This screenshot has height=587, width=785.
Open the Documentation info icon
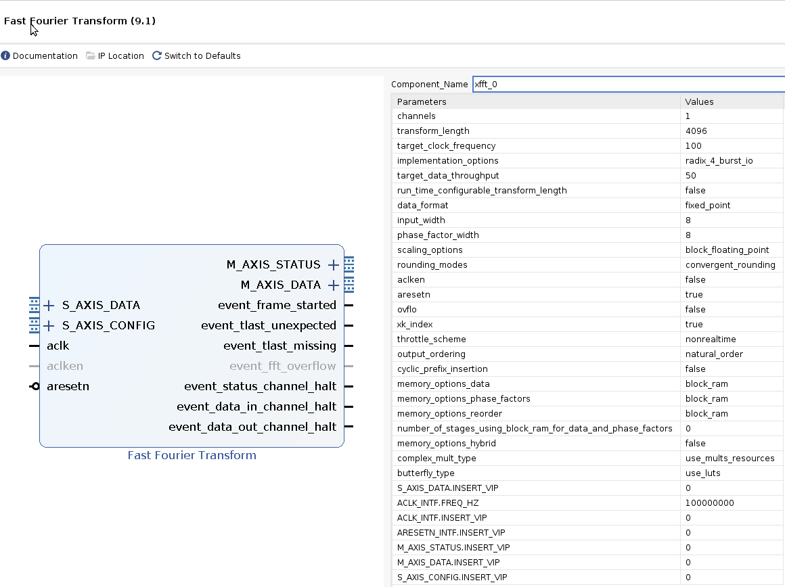[x=5, y=55]
